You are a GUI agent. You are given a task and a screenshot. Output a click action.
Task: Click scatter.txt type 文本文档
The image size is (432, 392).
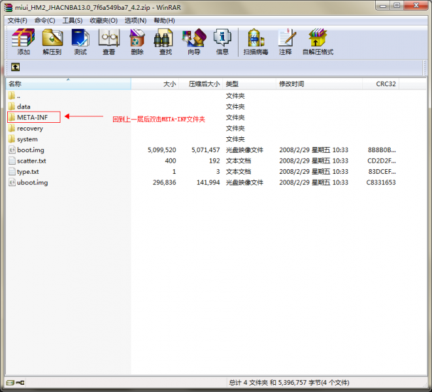pos(239,161)
